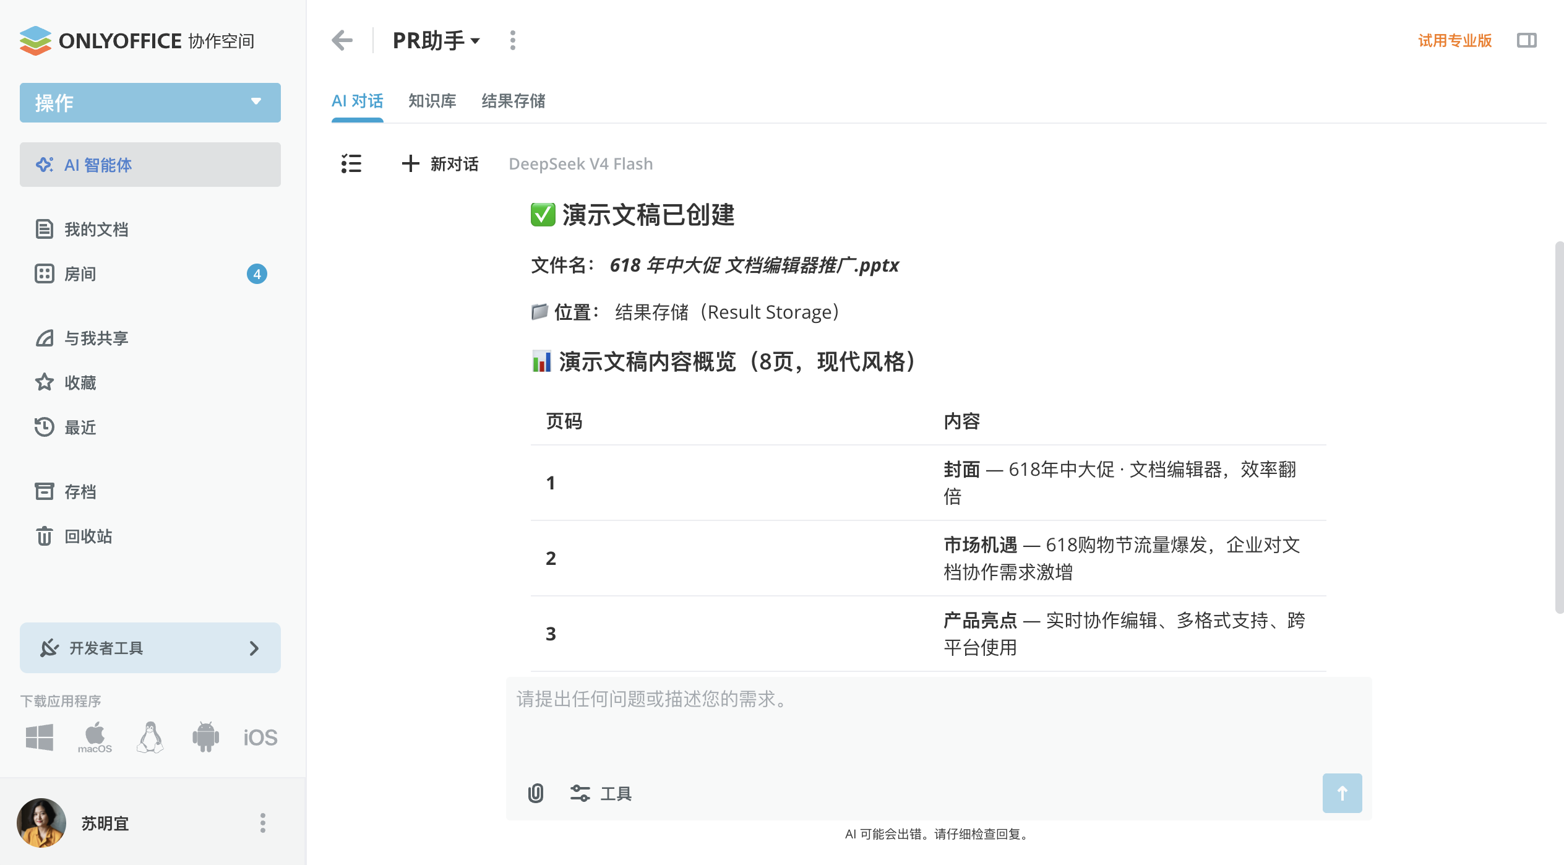Toggle the info panel icon
Image resolution: width=1564 pixels, height=865 pixels.
pos(1527,41)
